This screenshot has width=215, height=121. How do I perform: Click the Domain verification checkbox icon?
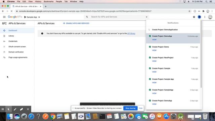click(4, 52)
